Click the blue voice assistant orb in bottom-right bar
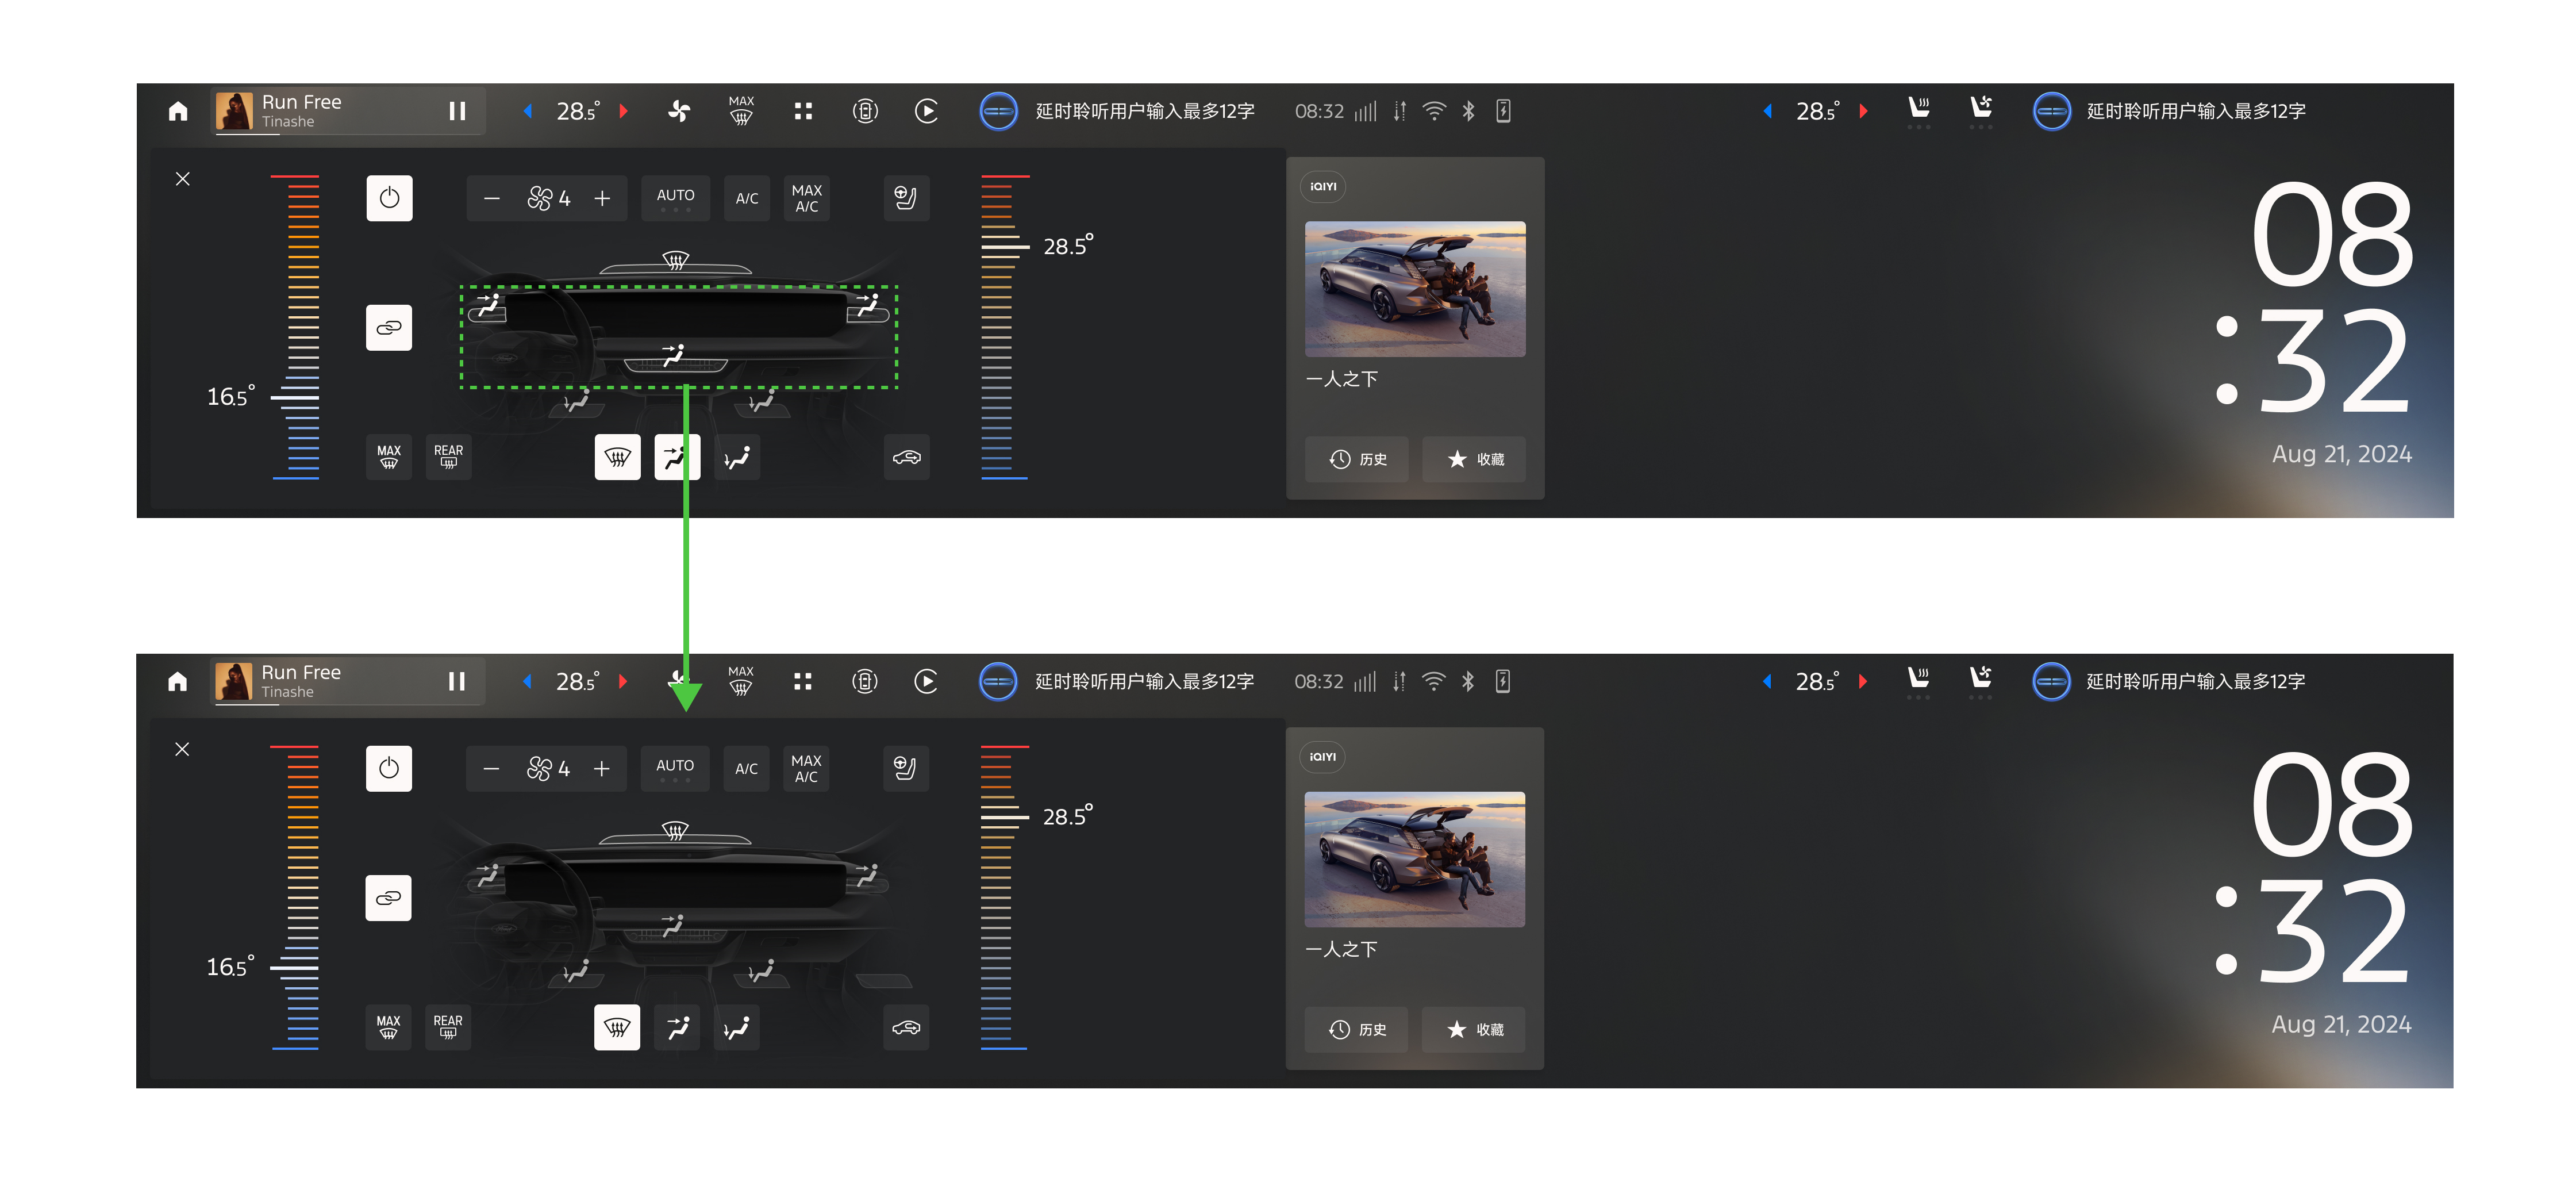Image resolution: width=2576 pixels, height=1189 pixels. click(2051, 682)
